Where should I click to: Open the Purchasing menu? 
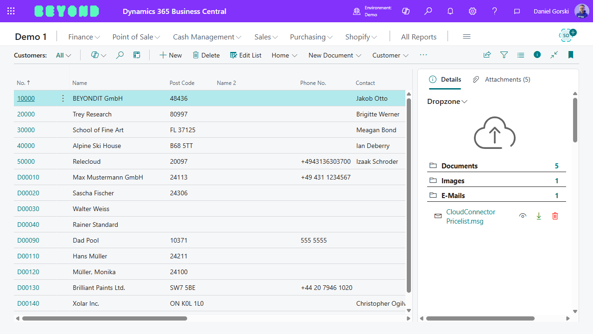(310, 37)
